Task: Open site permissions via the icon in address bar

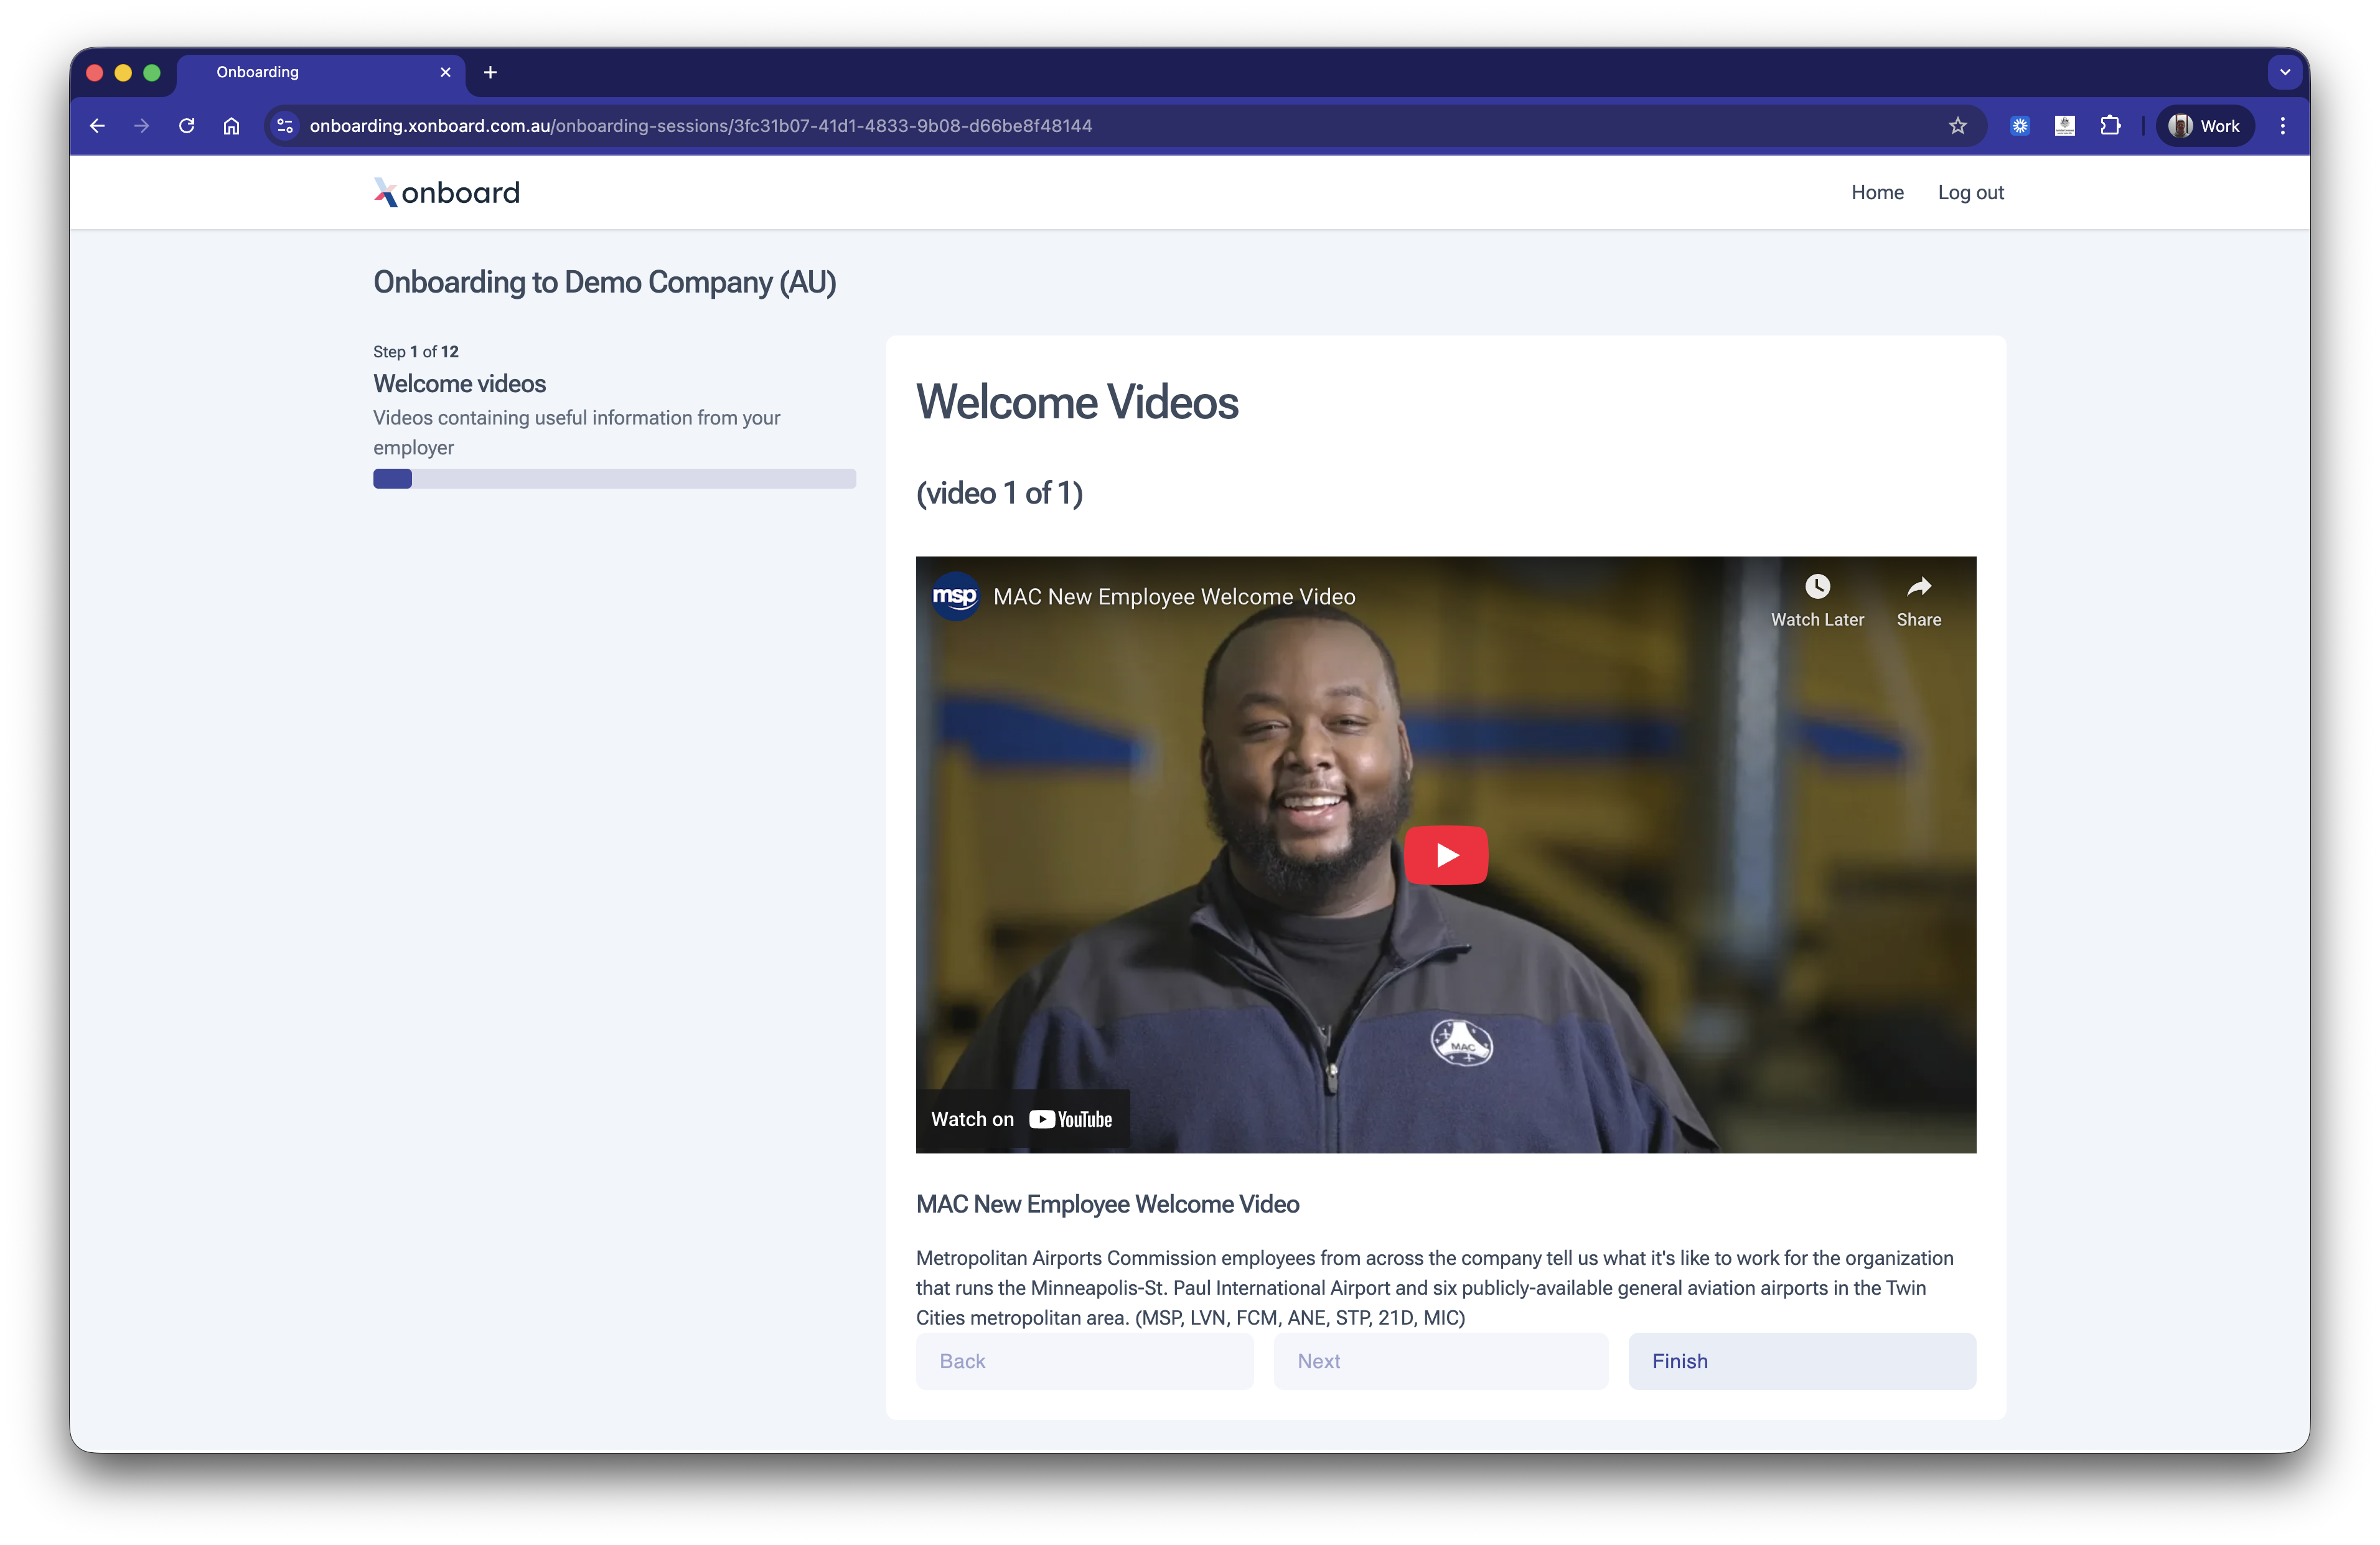Action: coord(284,125)
